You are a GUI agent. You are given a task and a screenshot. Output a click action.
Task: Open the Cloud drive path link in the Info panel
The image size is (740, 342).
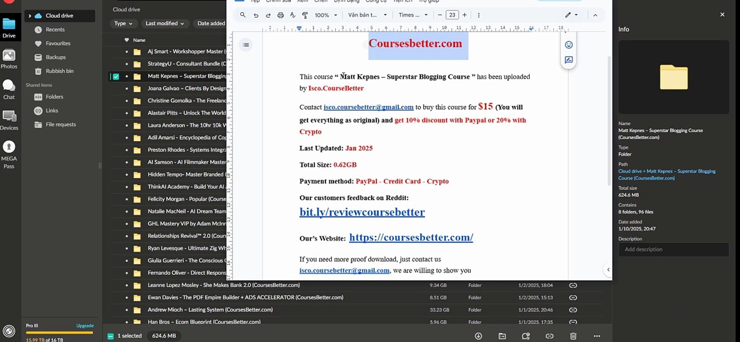667,175
